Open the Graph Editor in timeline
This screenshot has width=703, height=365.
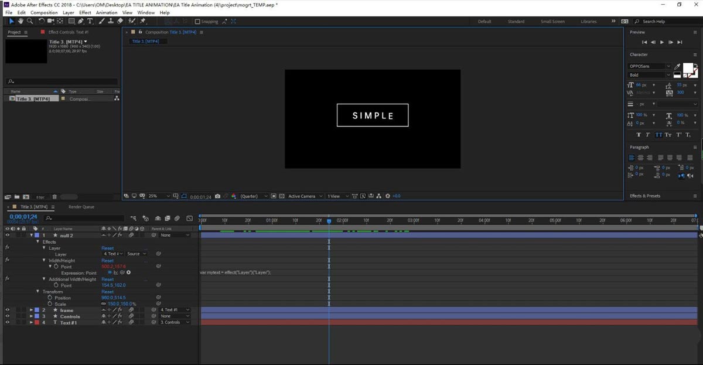point(189,219)
